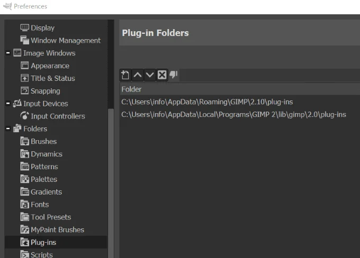Image resolution: width=360 pixels, height=258 pixels.
Task: Click the Window Management icon
Action: click(x=24, y=40)
